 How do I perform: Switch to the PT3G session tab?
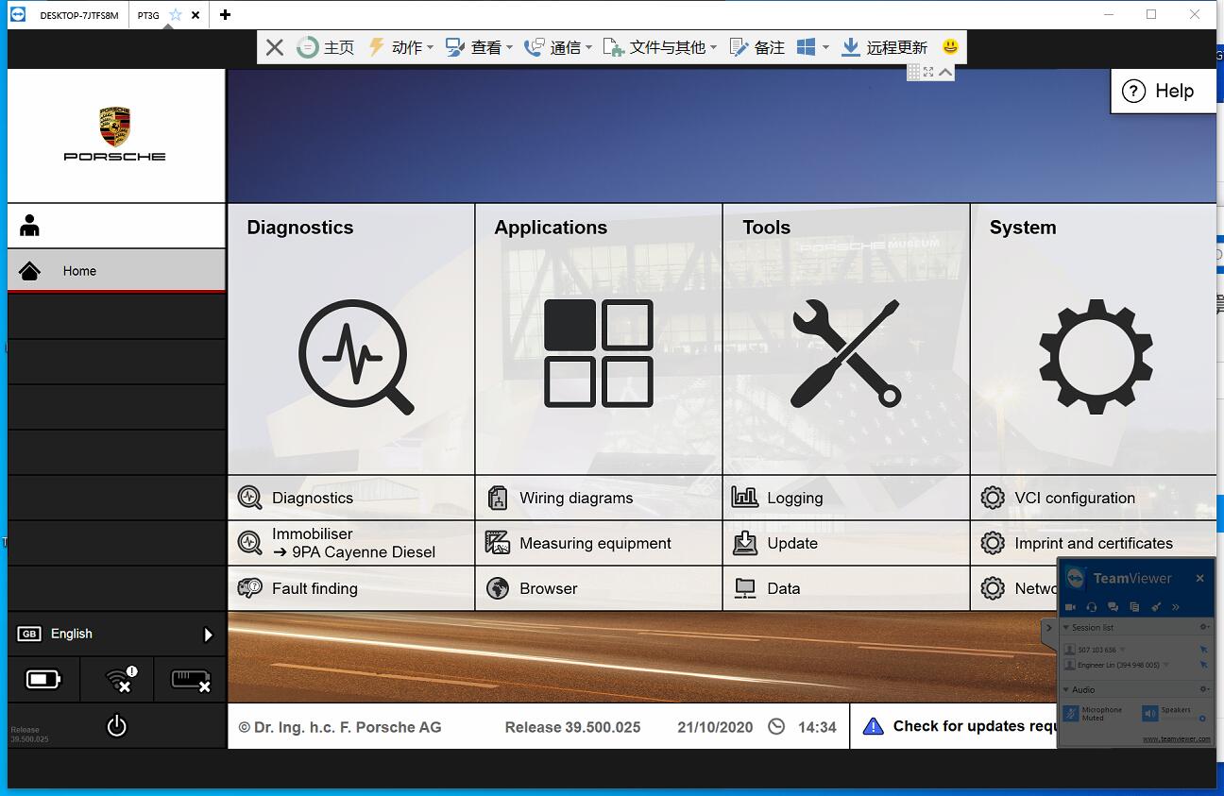[148, 15]
